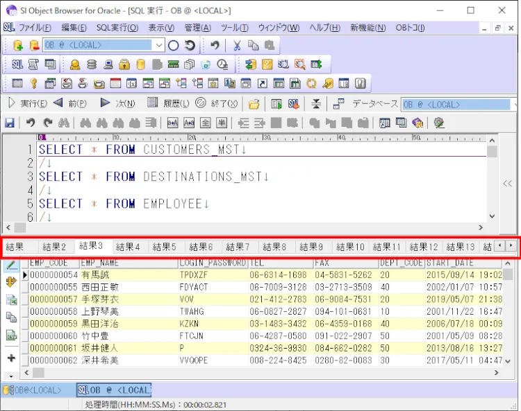The height and width of the screenshot is (411, 521).
Task: Click the green pencil edit icon beside grid
Action: pyautogui.click(x=11, y=265)
